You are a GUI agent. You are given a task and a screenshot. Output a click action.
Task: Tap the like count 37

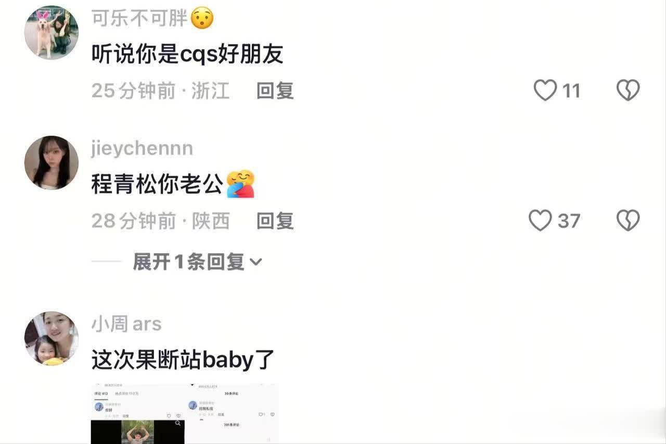(x=569, y=221)
